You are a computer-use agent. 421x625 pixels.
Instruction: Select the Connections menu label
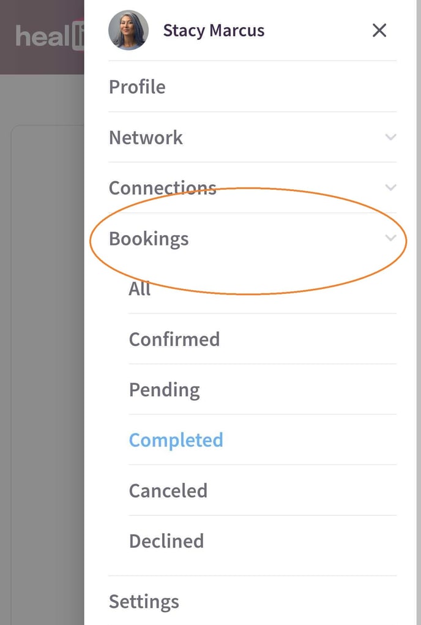tap(162, 187)
